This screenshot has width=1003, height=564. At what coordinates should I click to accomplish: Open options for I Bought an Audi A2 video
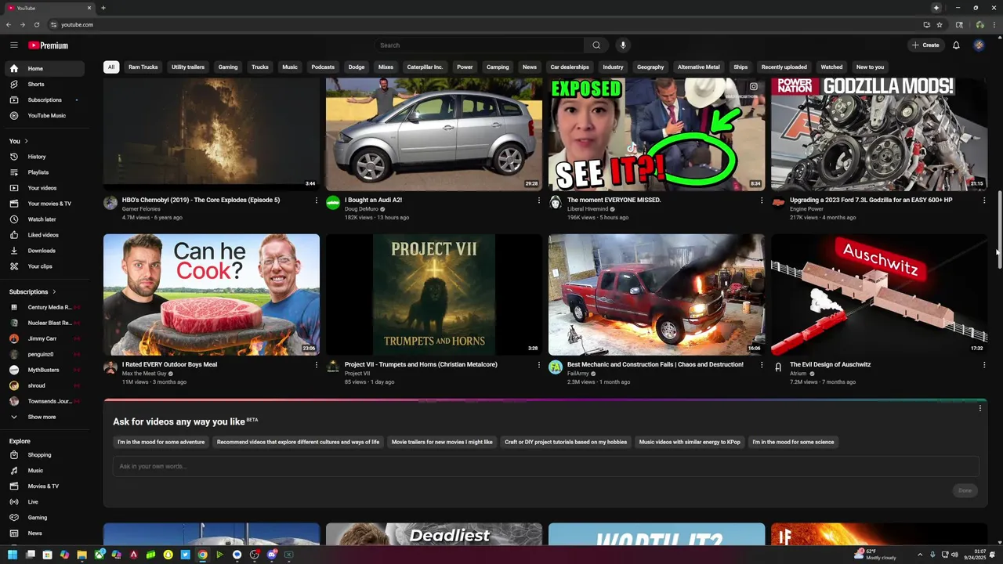539,201
